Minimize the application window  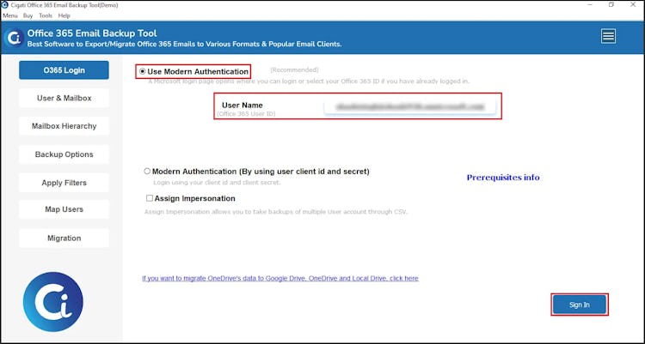[x=589, y=5]
